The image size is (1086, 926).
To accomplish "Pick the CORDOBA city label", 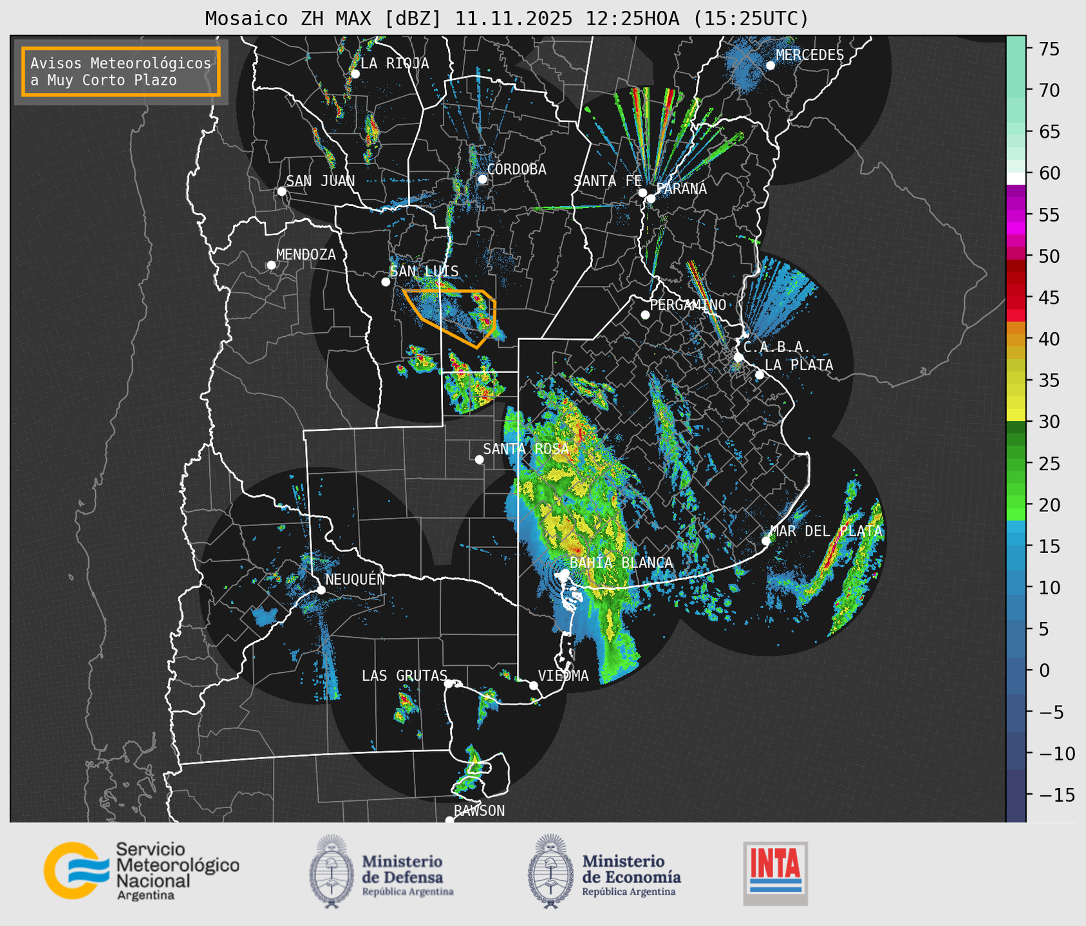I will pyautogui.click(x=516, y=169).
